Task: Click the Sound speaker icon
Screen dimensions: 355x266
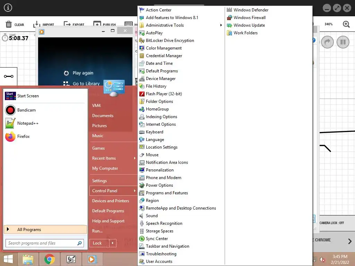Action: (142, 216)
